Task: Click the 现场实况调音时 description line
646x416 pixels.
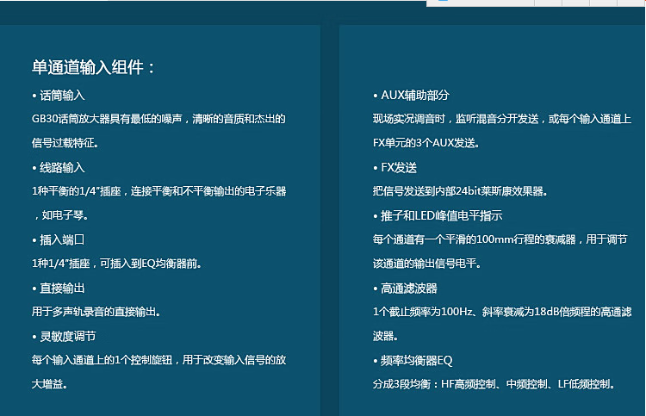Action: 502,119
